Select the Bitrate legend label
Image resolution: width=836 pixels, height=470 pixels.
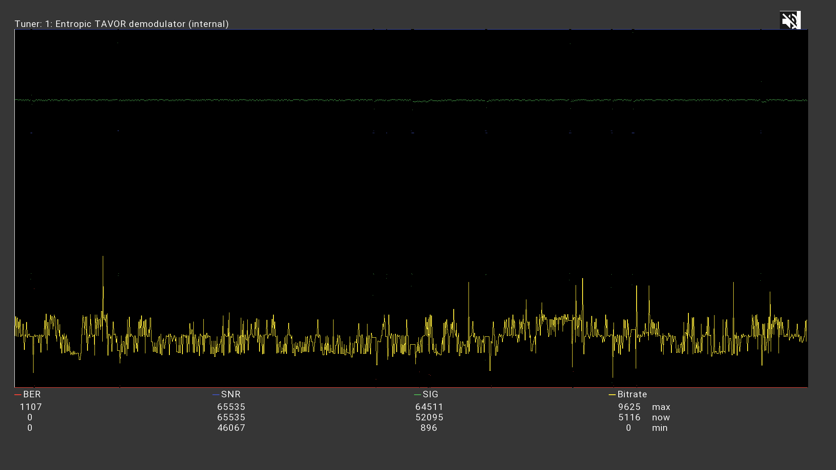[632, 394]
